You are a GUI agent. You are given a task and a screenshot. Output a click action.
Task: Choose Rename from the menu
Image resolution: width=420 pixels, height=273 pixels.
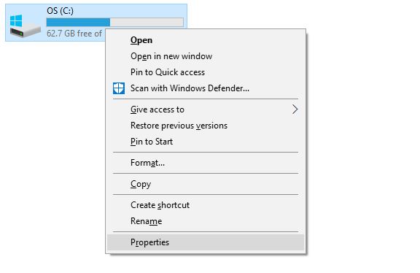(x=206, y=221)
